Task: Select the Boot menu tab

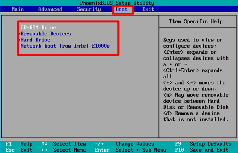Action: [x=121, y=9]
